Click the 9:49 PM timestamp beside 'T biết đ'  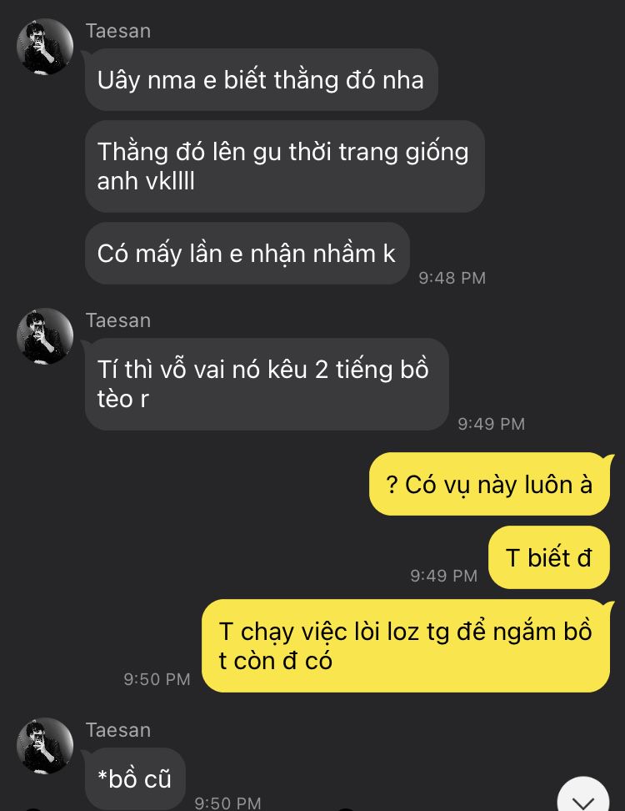click(x=443, y=576)
